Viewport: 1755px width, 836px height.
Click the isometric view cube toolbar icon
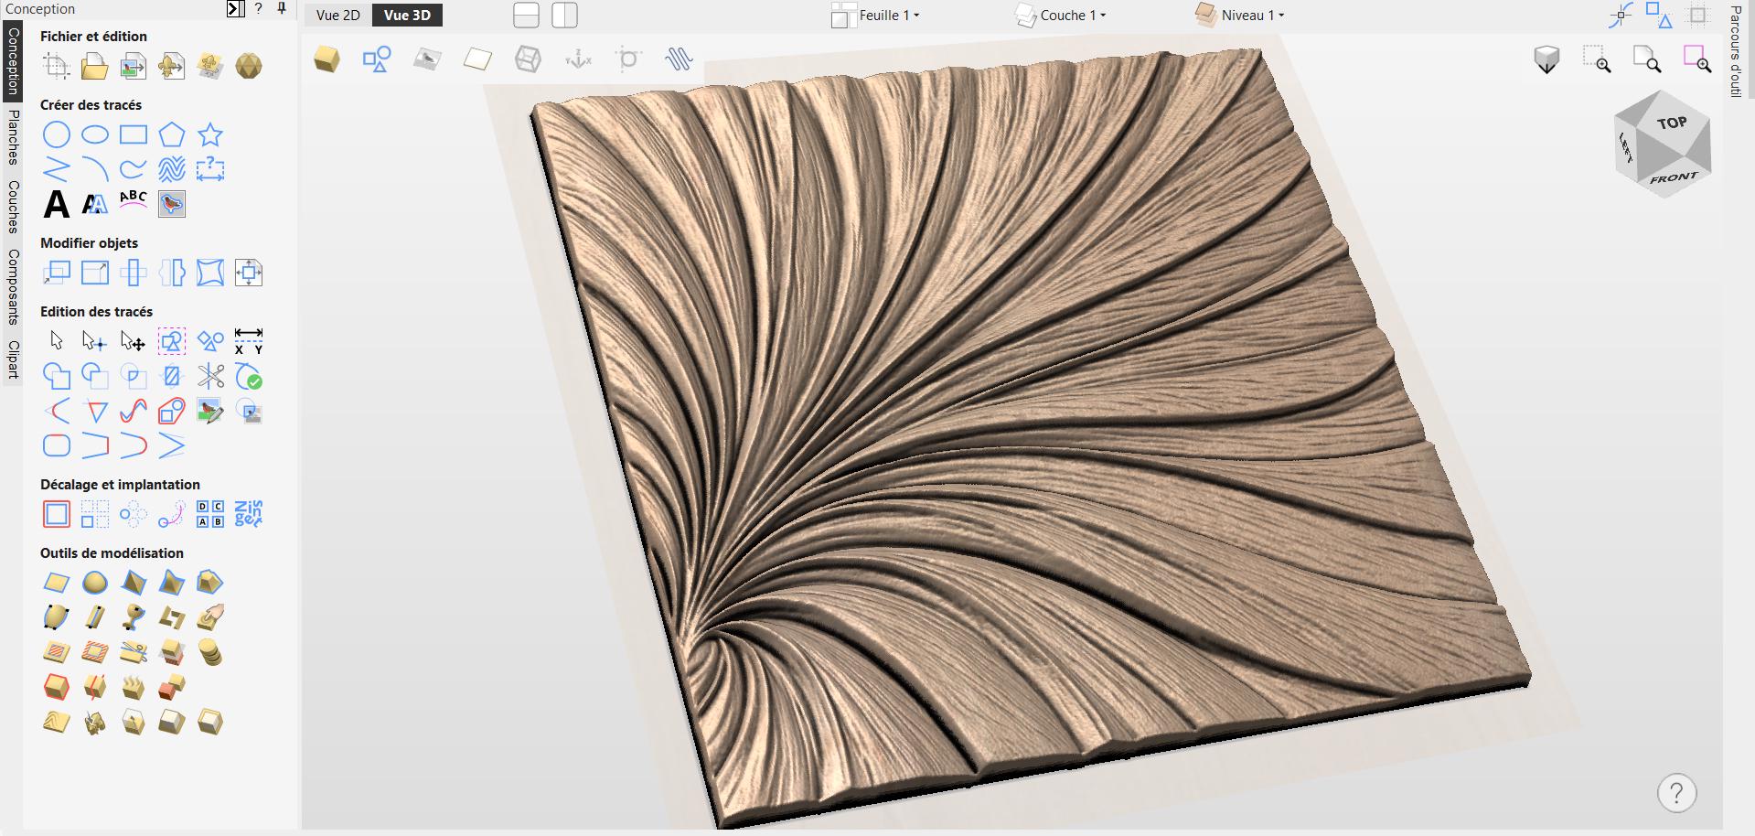[x=326, y=59]
